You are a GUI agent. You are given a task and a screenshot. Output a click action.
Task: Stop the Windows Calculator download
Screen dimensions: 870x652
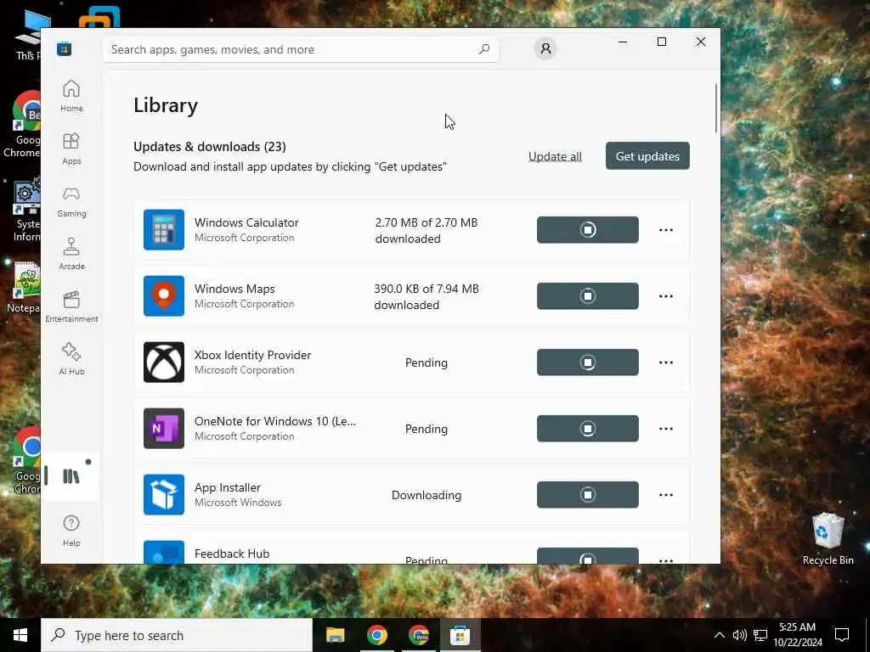(x=588, y=229)
